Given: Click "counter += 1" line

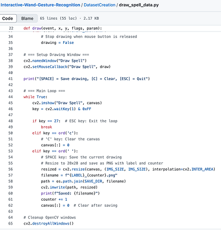Looking at the screenshot, I should click(x=54, y=199).
